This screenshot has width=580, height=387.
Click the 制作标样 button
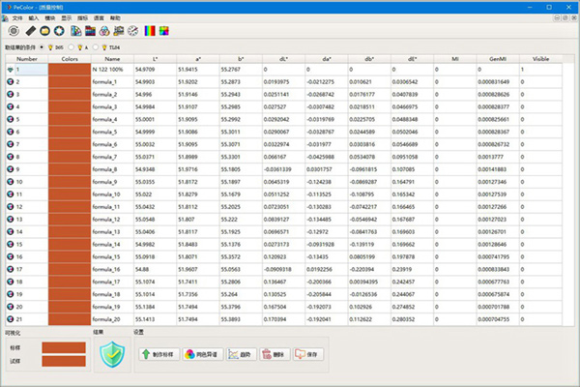(x=159, y=354)
